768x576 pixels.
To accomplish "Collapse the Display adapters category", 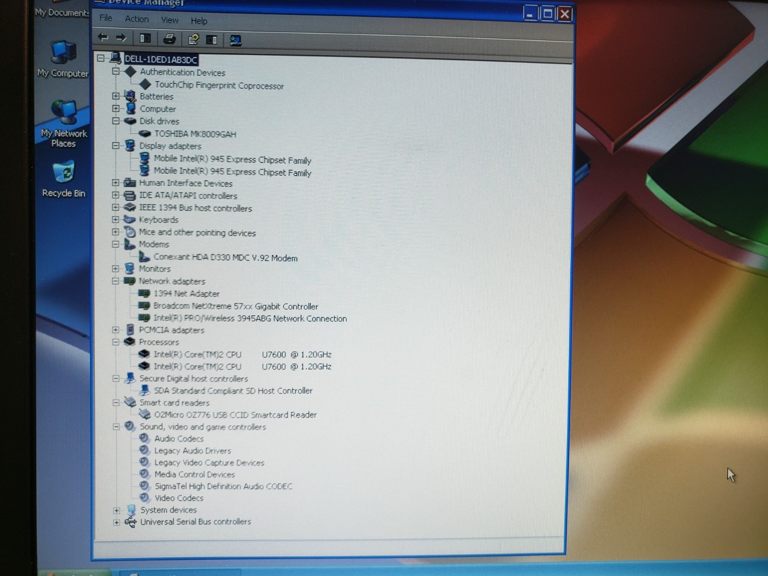I will click(115, 145).
